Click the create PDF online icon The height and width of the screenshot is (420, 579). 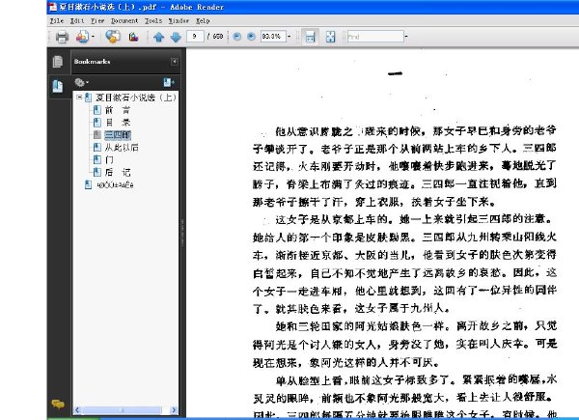pyautogui.click(x=82, y=37)
